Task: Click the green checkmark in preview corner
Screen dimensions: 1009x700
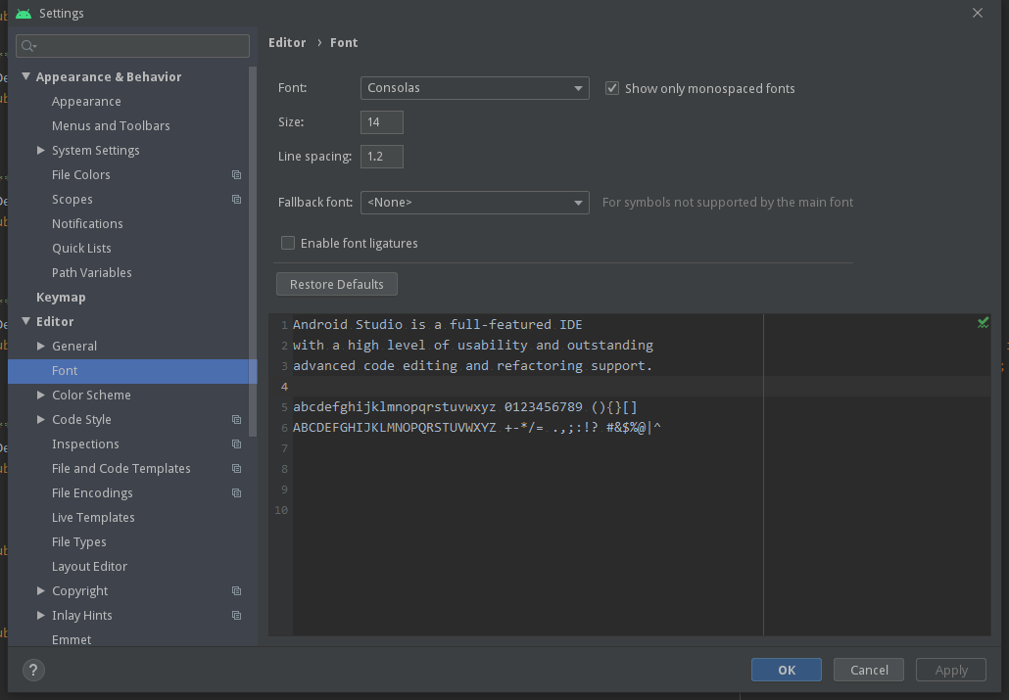Action: tap(983, 323)
